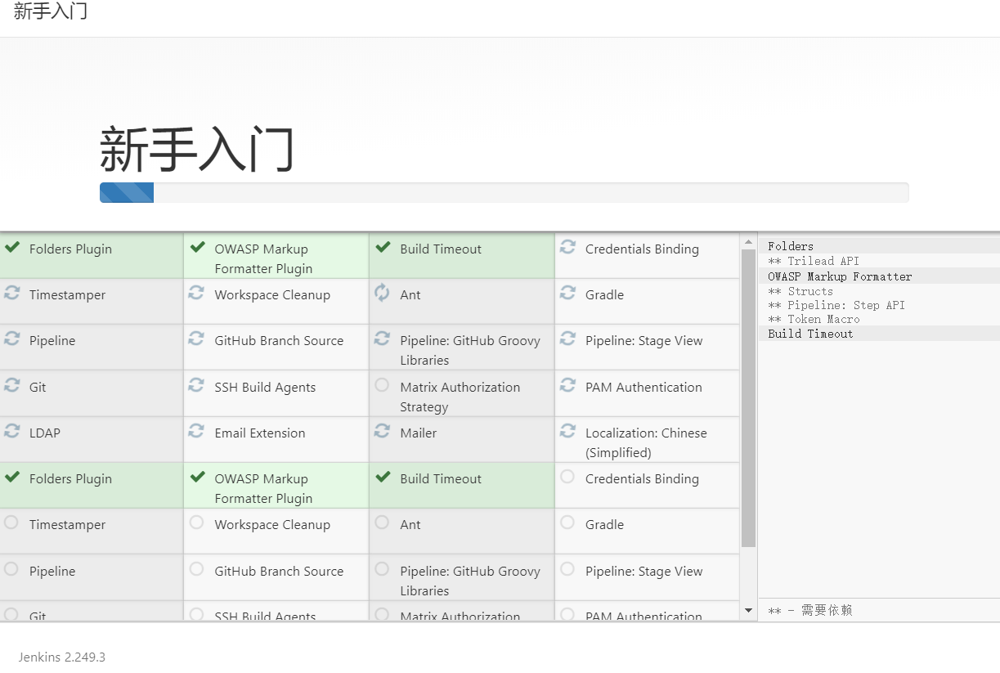Click the sync icon beside Credentials Binding
Image resolution: width=1000 pixels, height=673 pixels.
[x=567, y=247]
